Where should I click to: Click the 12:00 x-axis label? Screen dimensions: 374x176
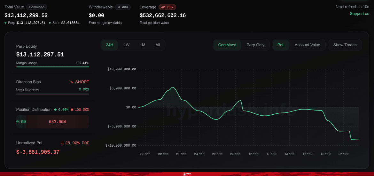(x=271, y=154)
